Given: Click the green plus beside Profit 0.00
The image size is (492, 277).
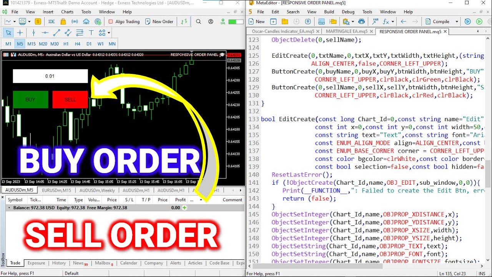Looking at the screenshot, I should coord(184,208).
